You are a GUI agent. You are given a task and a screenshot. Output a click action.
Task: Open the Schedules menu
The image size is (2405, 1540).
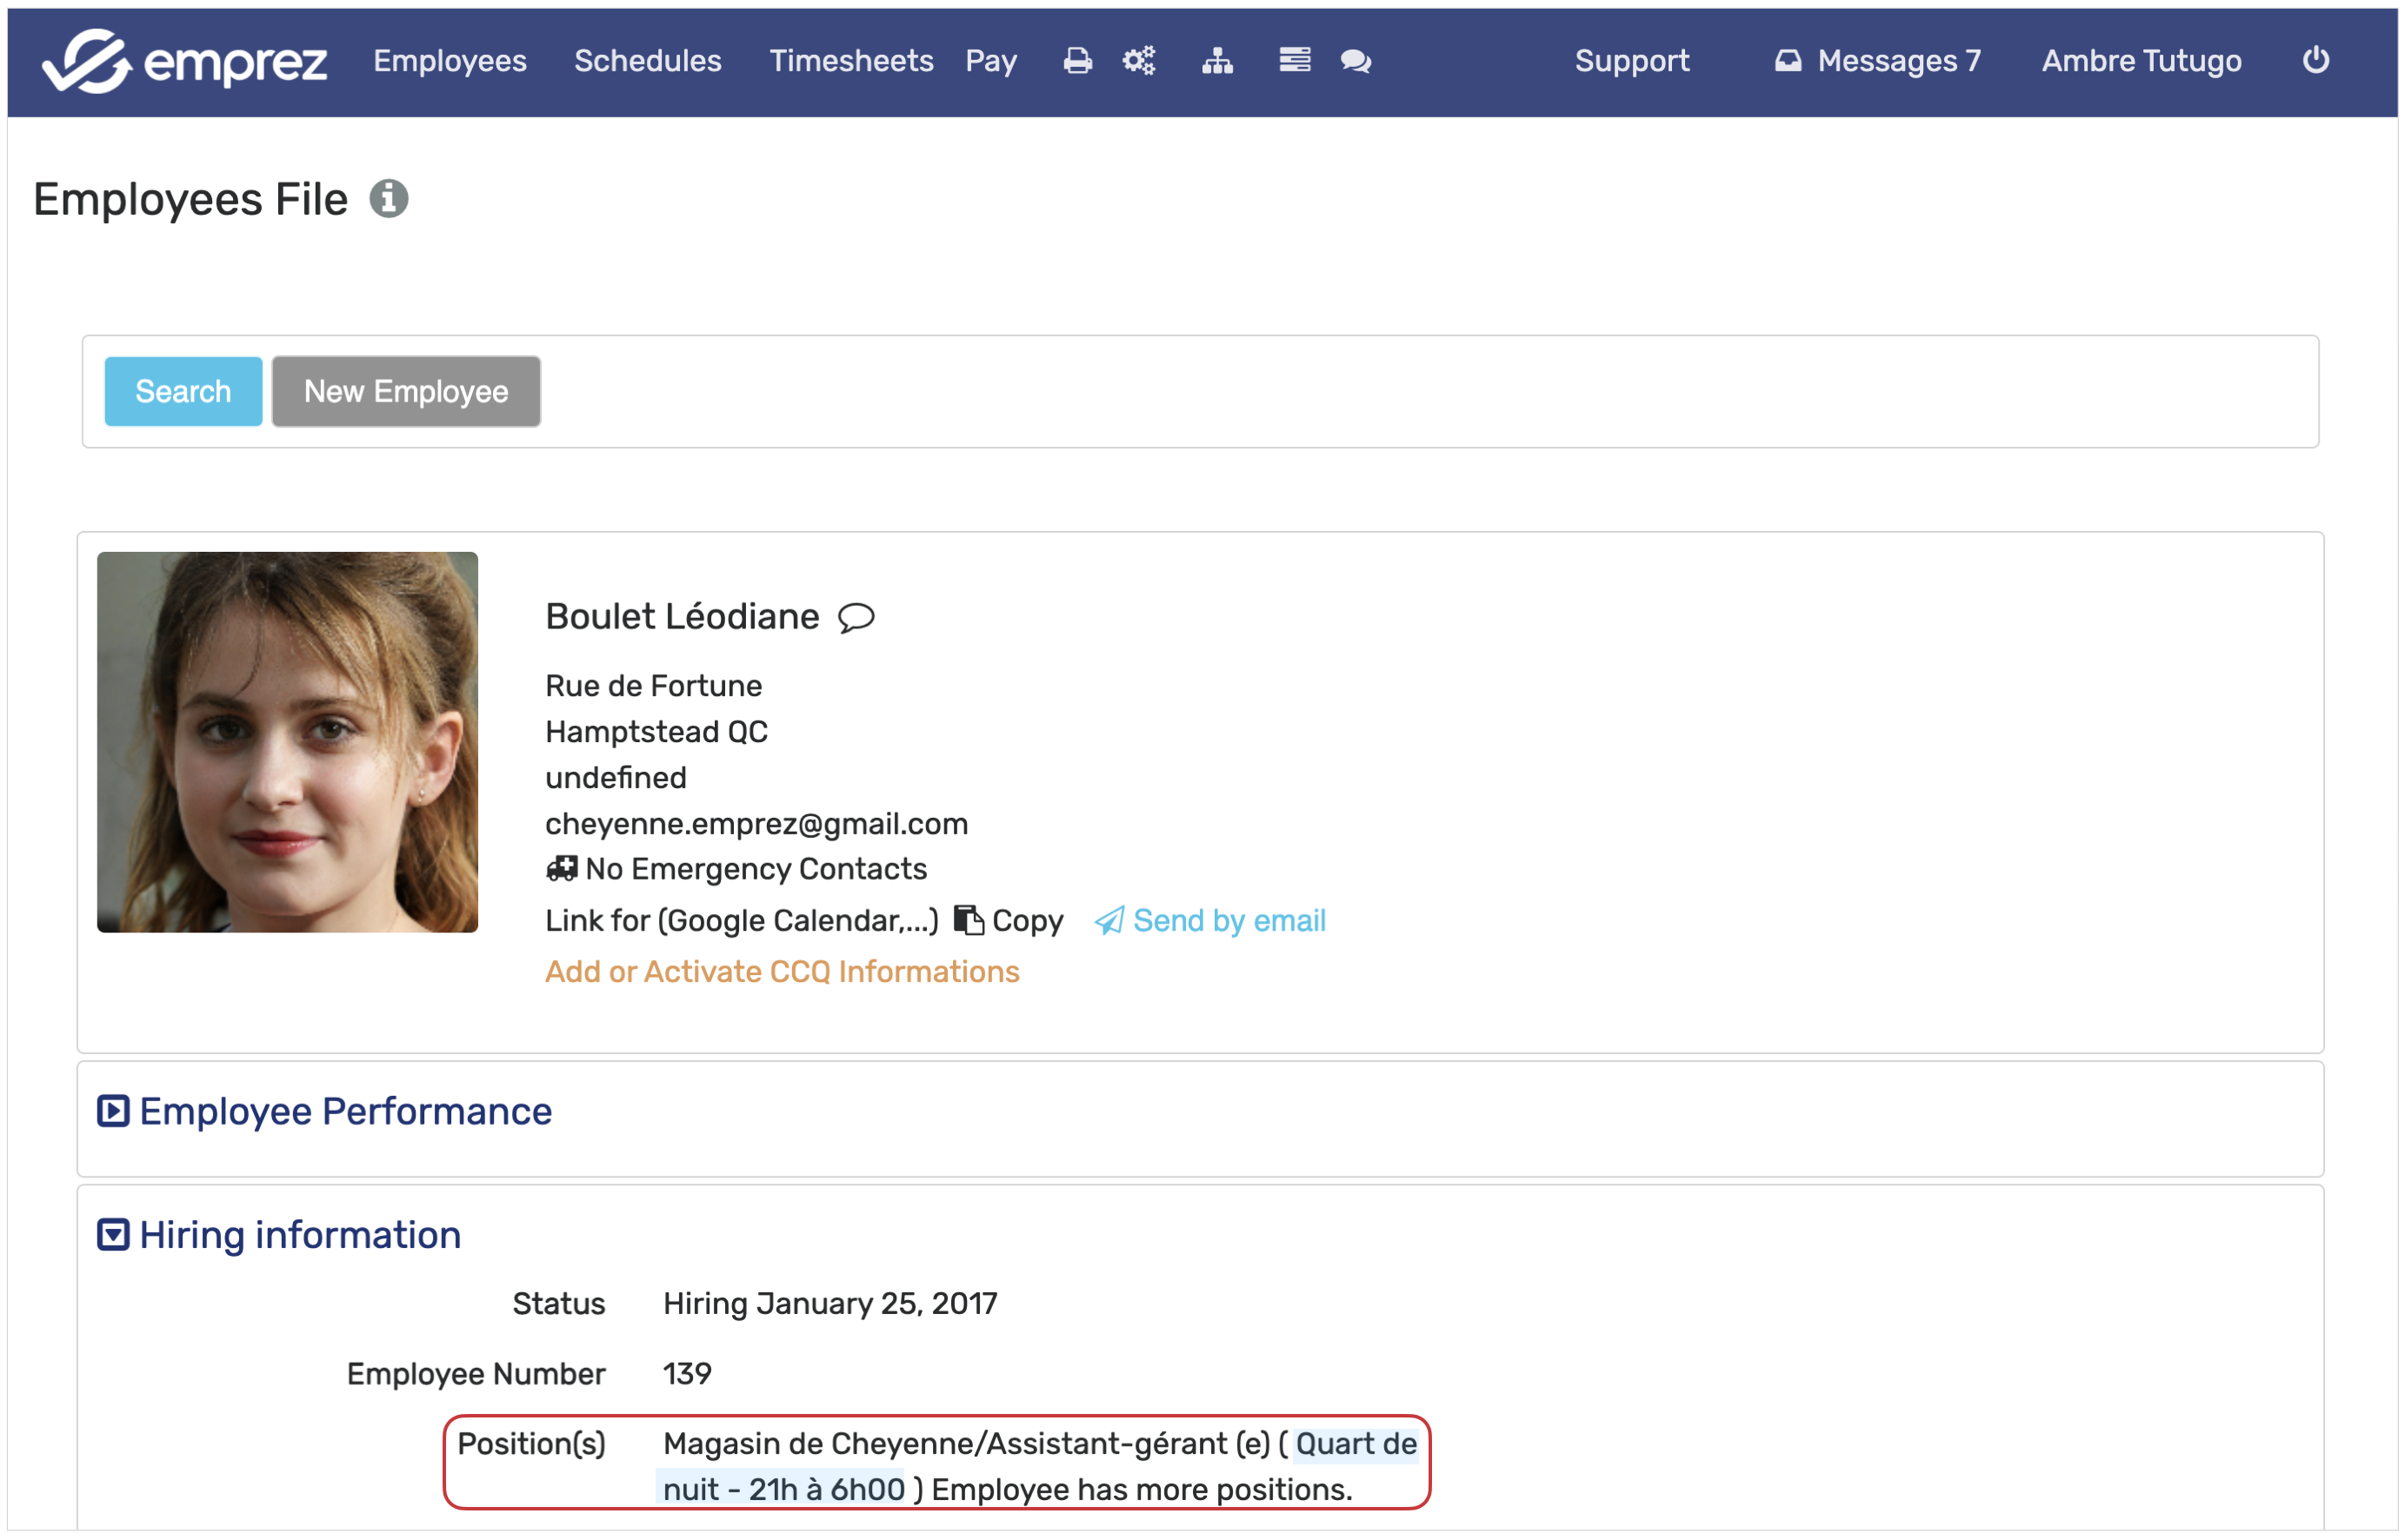click(x=647, y=61)
